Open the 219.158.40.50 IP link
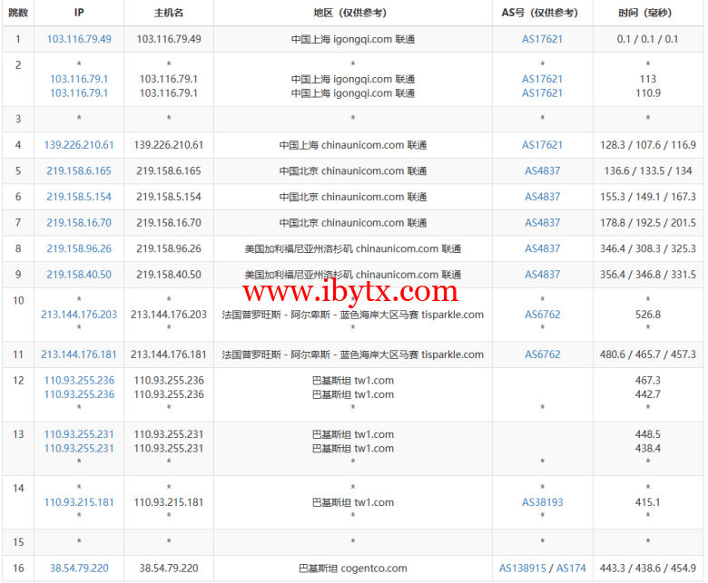Image resolution: width=708 pixels, height=583 pixels. (x=79, y=275)
